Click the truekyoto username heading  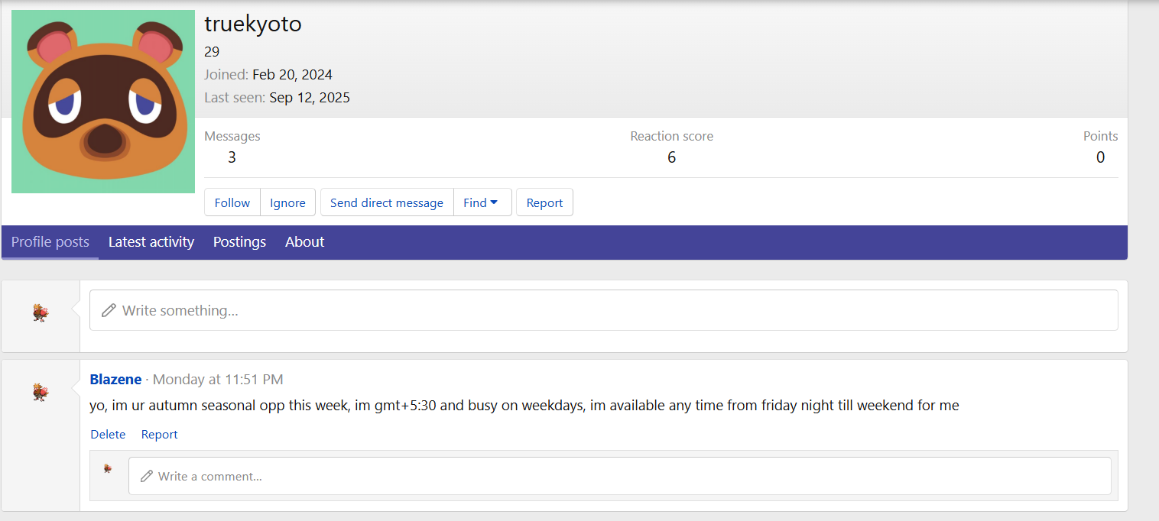[x=253, y=24]
